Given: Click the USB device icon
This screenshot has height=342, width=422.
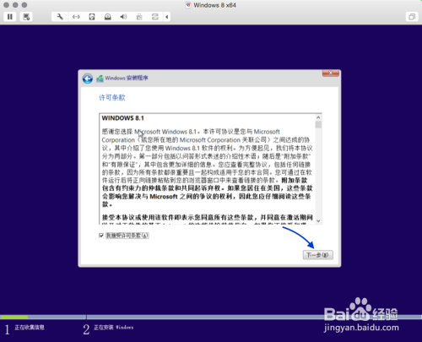Looking at the screenshot, I should point(139,17).
